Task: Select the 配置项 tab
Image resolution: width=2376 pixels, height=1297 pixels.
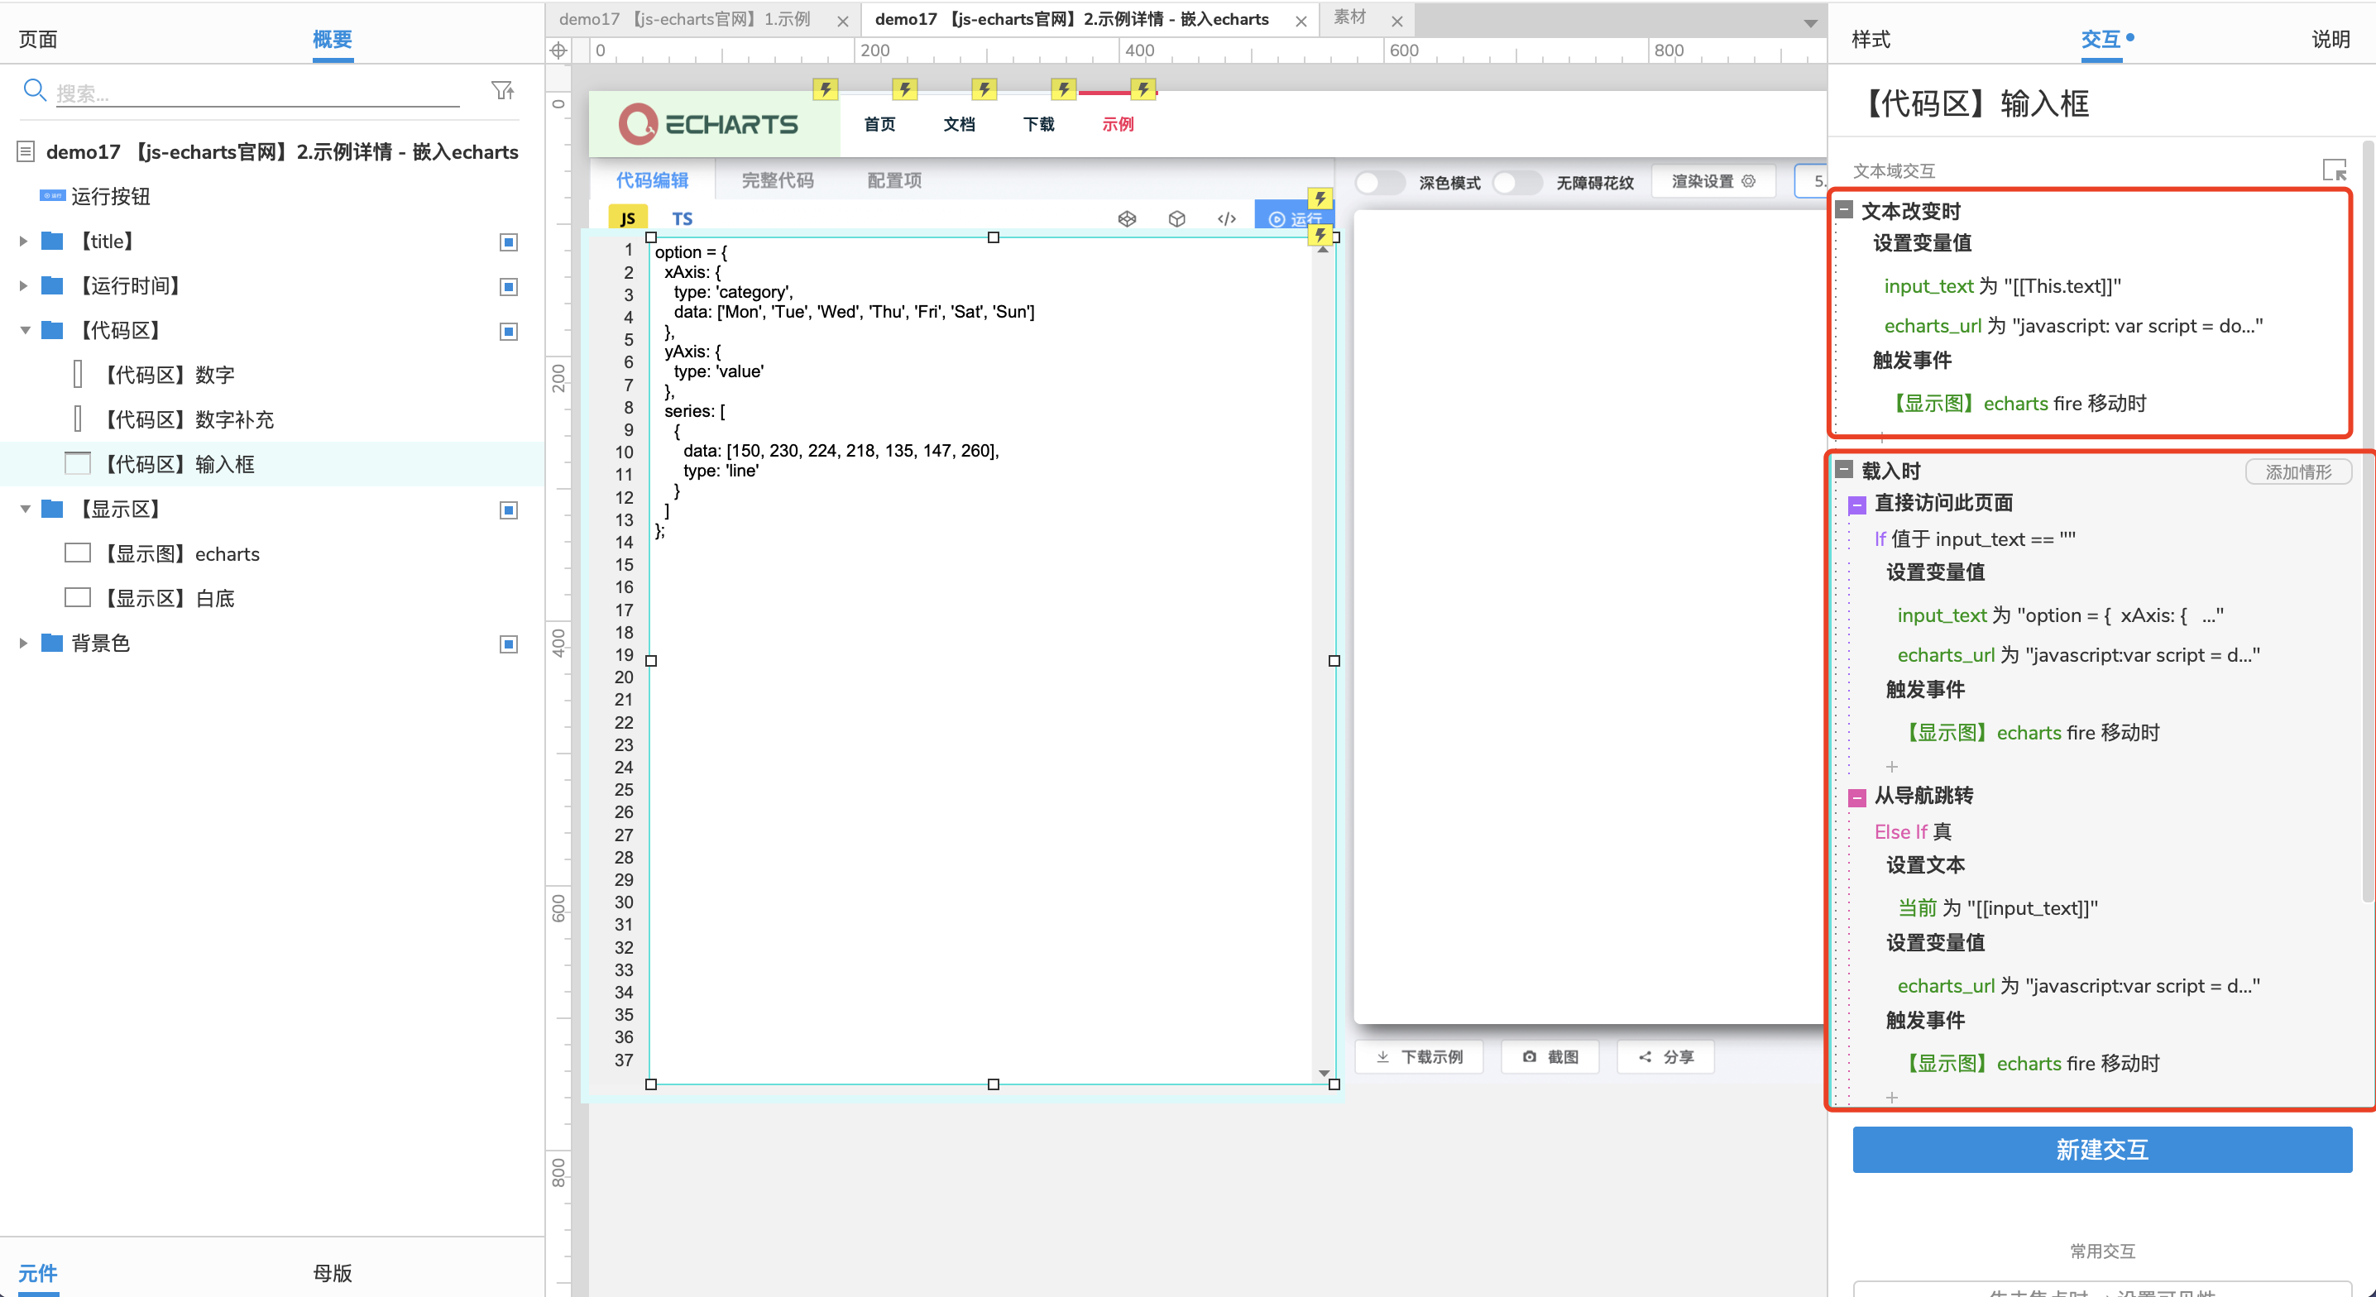Action: coord(893,179)
